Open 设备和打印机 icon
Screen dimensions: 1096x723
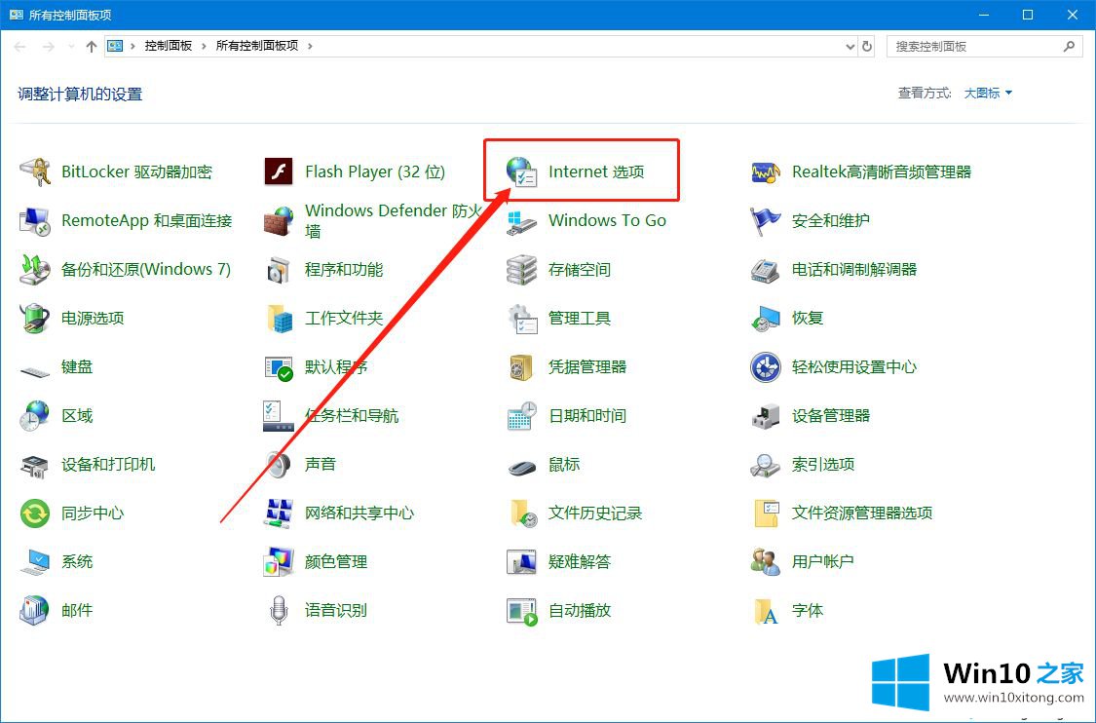(35, 465)
